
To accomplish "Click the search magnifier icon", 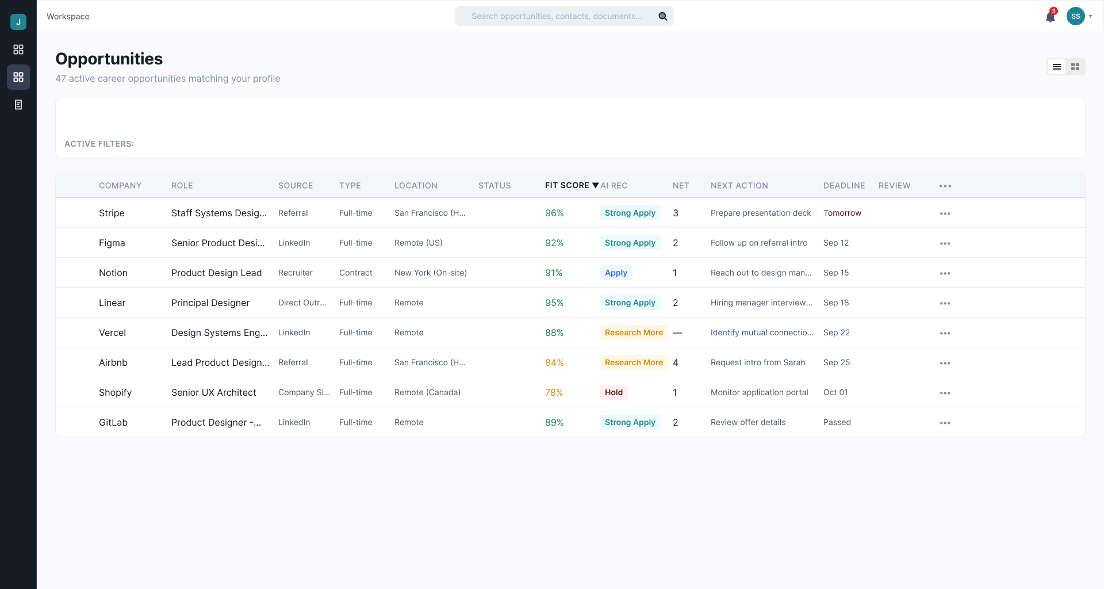I will [x=663, y=16].
